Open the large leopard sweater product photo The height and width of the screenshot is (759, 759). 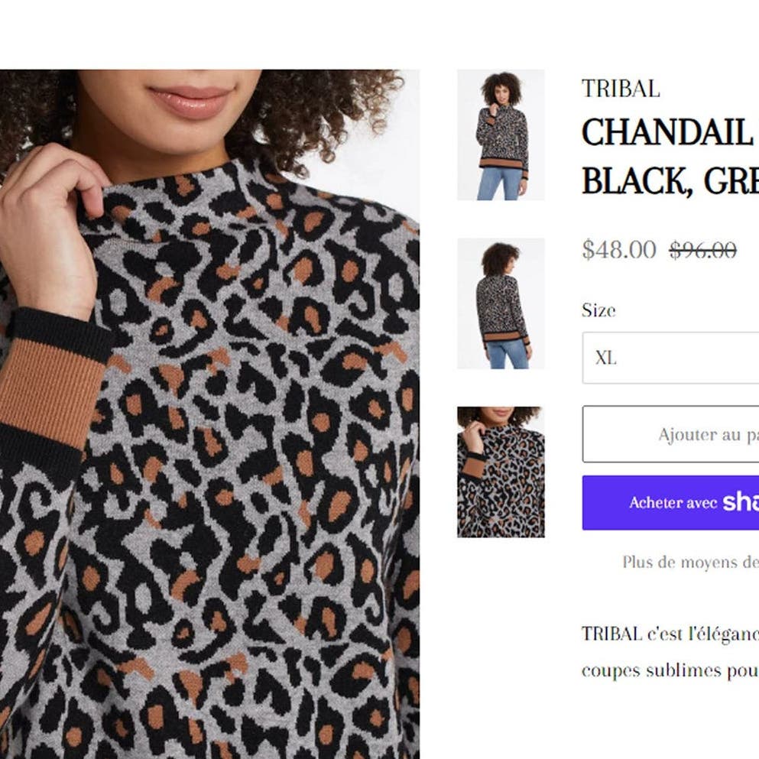(x=209, y=414)
